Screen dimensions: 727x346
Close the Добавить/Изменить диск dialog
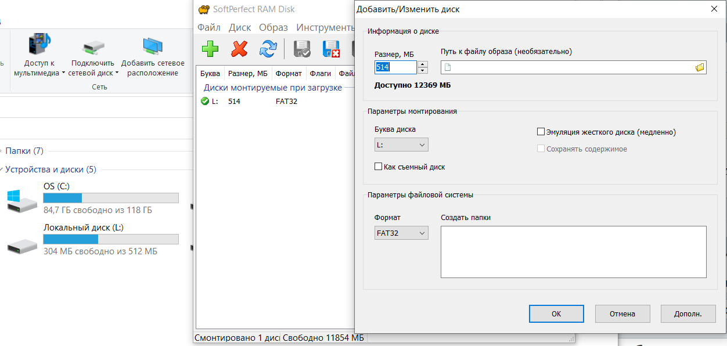click(x=714, y=9)
